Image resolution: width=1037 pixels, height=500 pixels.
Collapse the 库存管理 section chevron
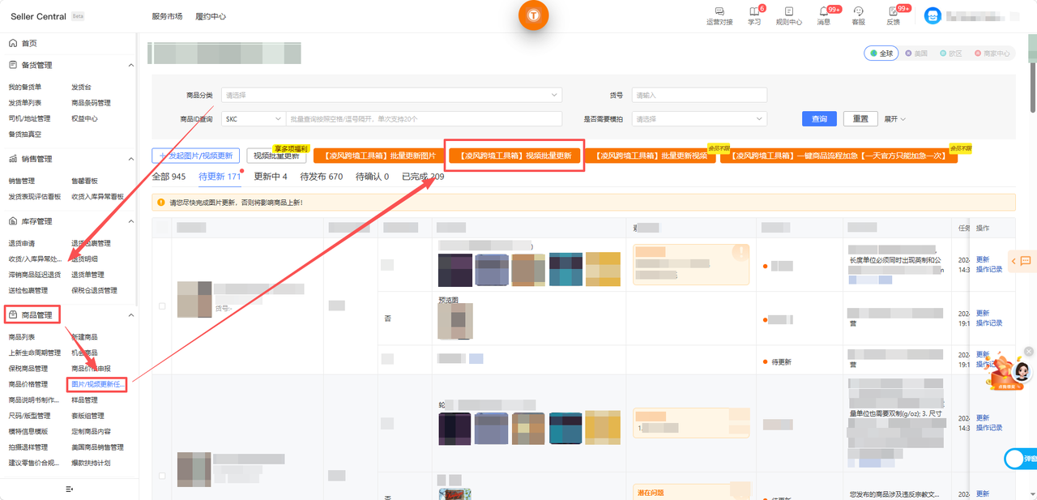tap(131, 221)
